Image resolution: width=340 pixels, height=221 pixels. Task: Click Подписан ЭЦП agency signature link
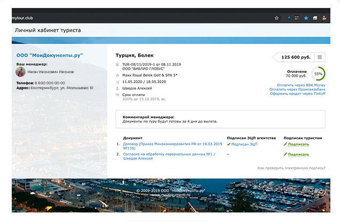[x=244, y=144]
